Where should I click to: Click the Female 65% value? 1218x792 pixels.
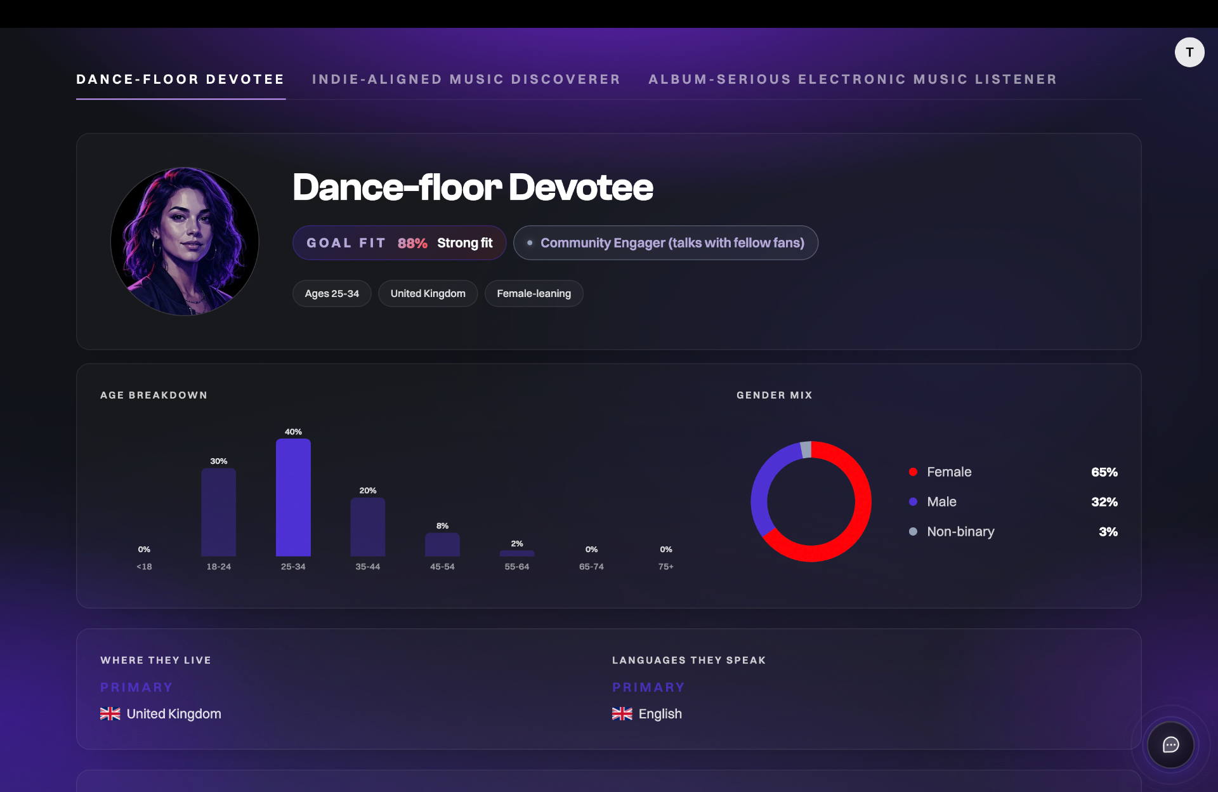tap(1104, 472)
